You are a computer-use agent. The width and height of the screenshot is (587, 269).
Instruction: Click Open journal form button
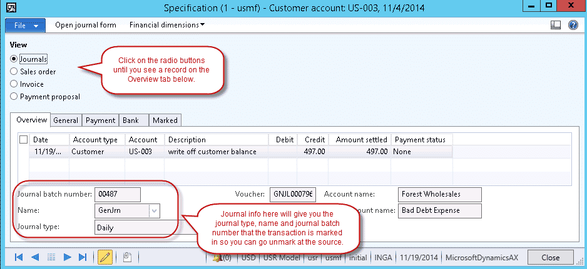tap(86, 25)
